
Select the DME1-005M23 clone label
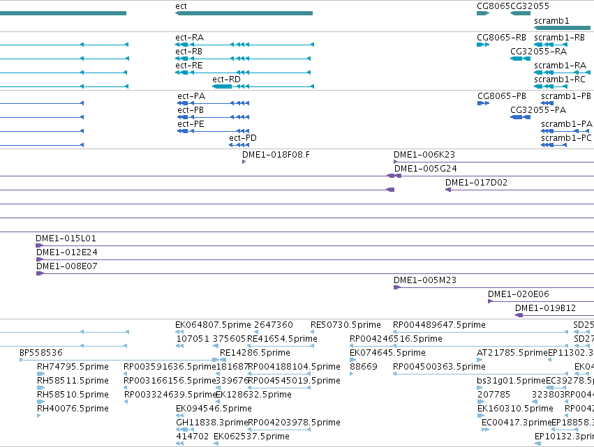(424, 280)
